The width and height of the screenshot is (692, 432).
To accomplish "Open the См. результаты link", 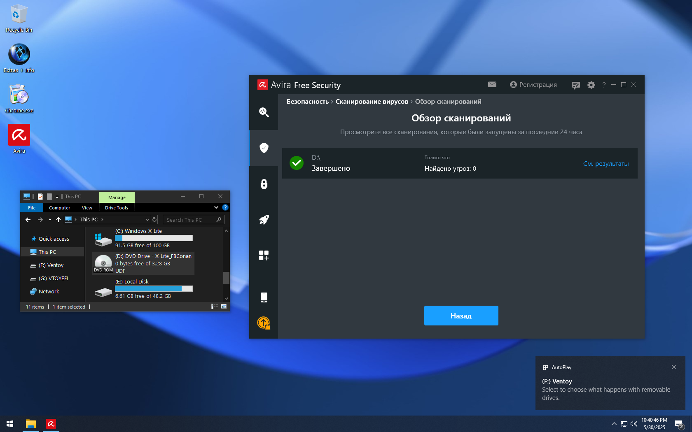I will (605, 164).
